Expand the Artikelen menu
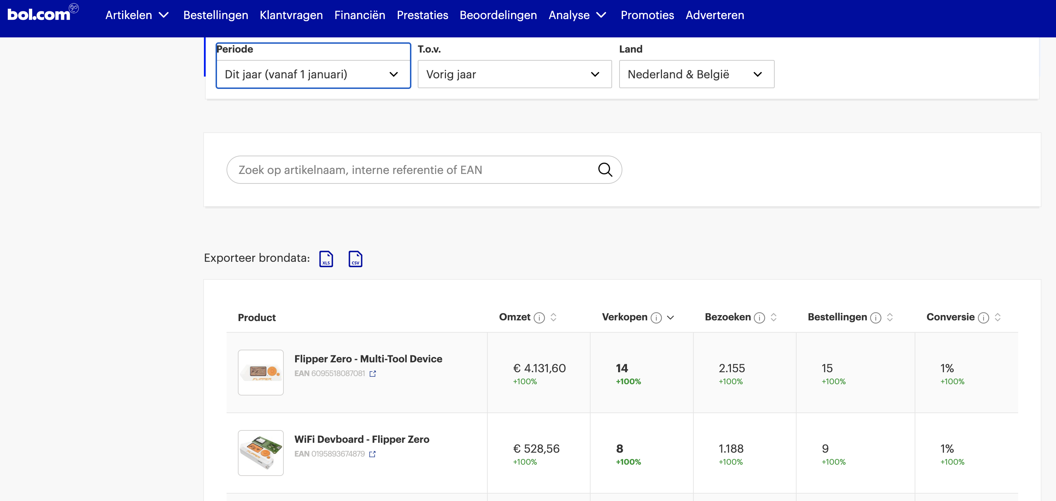Screen dimensions: 1056x501 tap(137, 15)
